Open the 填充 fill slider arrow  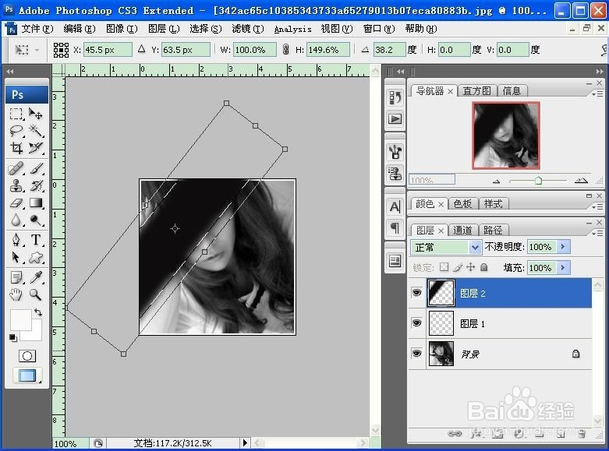[563, 267]
